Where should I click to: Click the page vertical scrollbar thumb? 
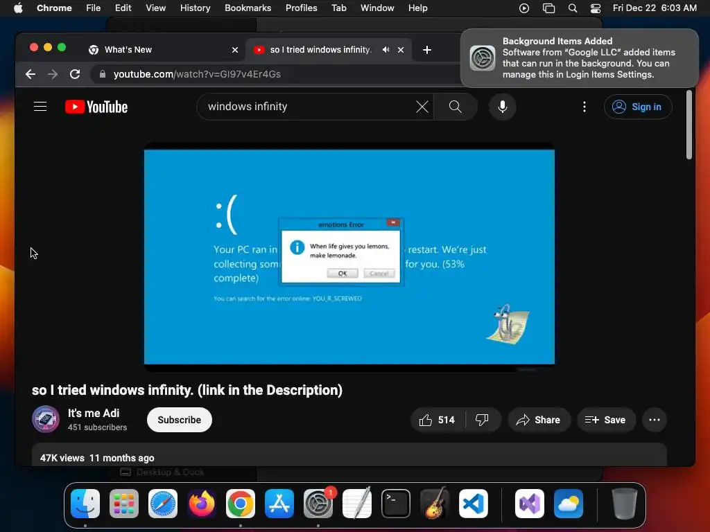click(x=689, y=125)
